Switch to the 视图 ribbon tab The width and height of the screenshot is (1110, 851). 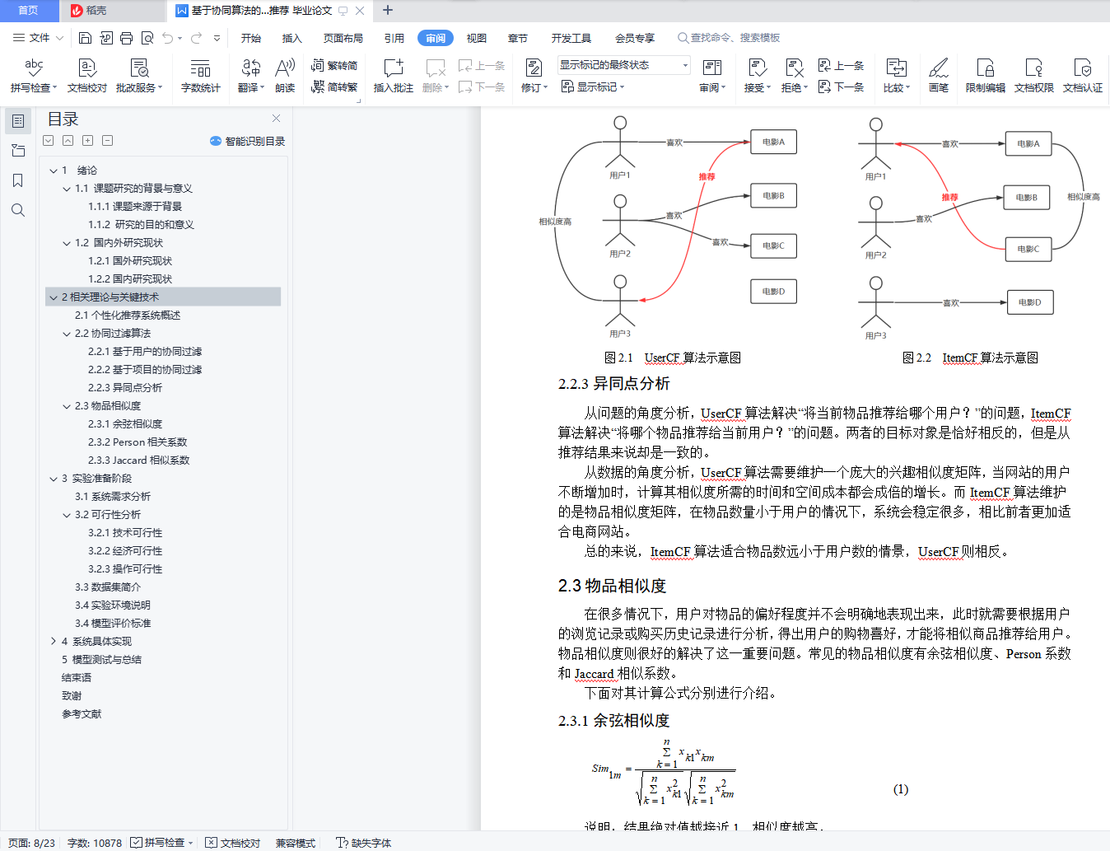(x=477, y=38)
